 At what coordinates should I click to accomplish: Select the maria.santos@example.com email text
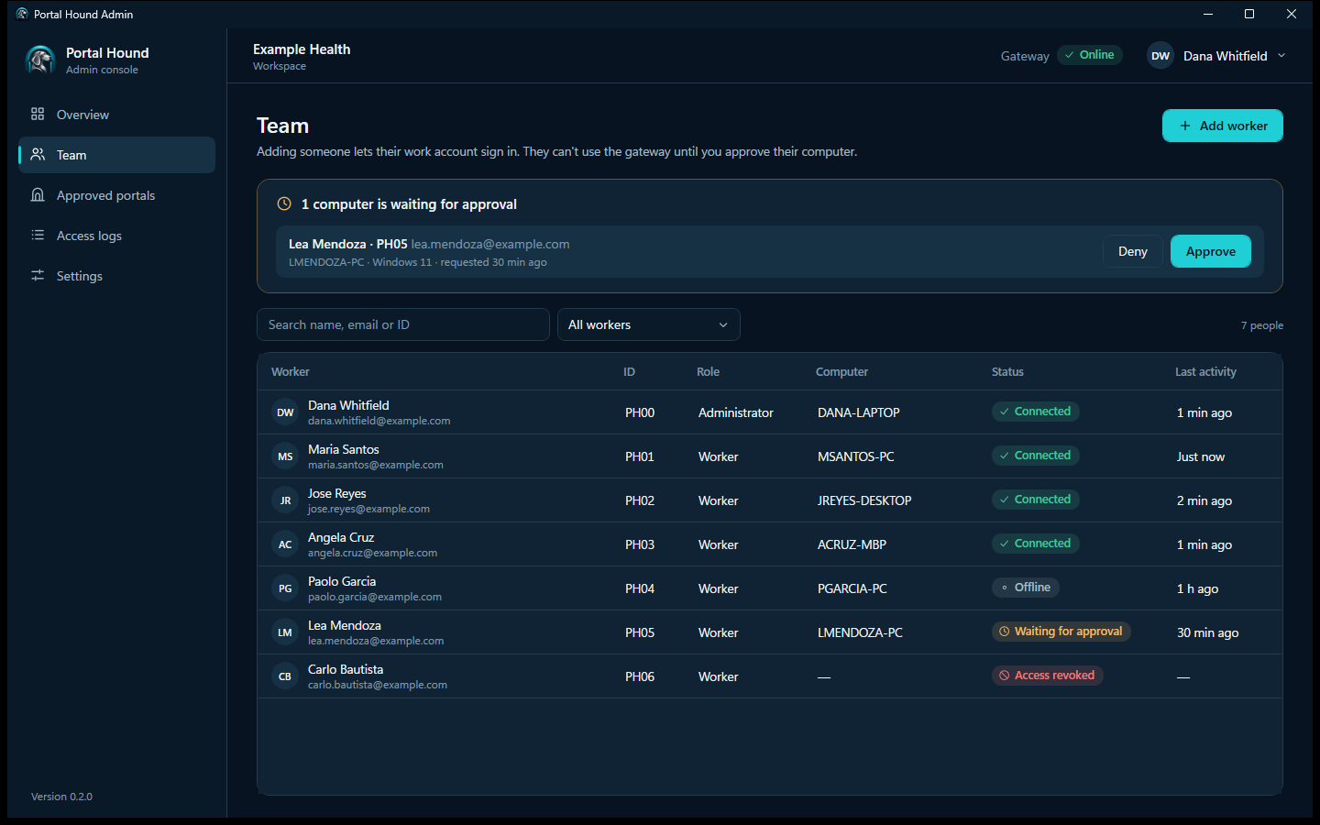coord(376,465)
